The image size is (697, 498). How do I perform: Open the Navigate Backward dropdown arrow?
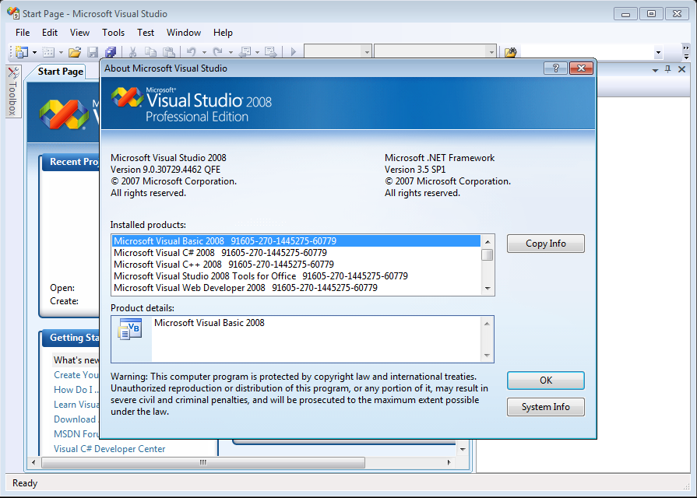pyautogui.click(x=257, y=52)
